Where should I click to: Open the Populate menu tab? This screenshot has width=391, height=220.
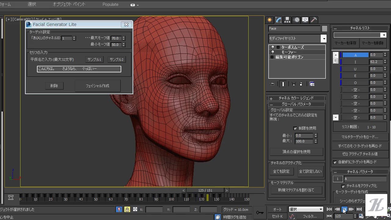(x=110, y=5)
